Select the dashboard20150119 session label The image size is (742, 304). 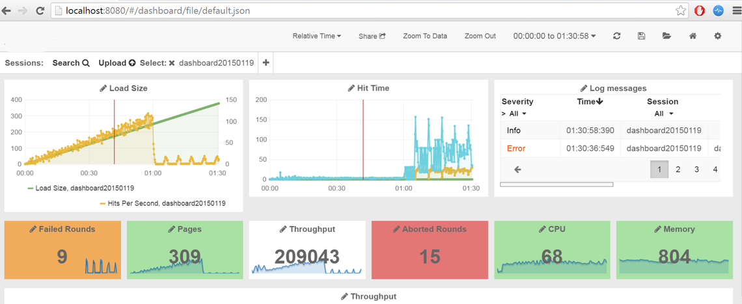216,63
